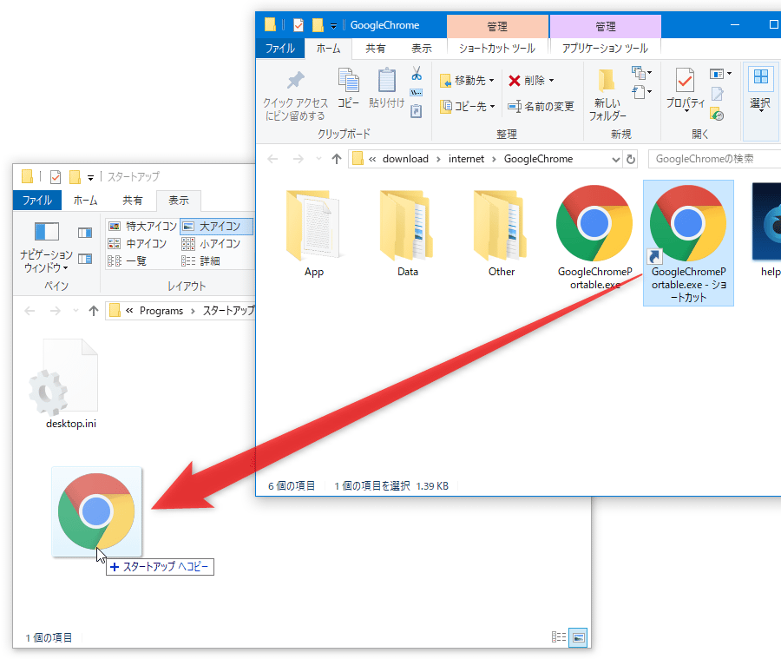Viewport: 781px width, 659px height.
Task: Go forward in GoogleChrome window
Action: click(x=298, y=159)
